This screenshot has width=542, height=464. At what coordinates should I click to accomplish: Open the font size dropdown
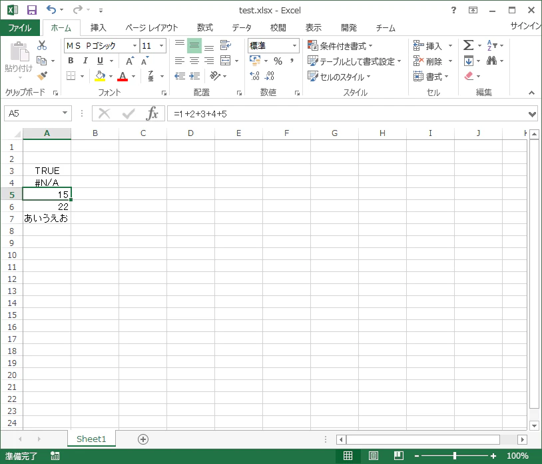[x=161, y=46]
